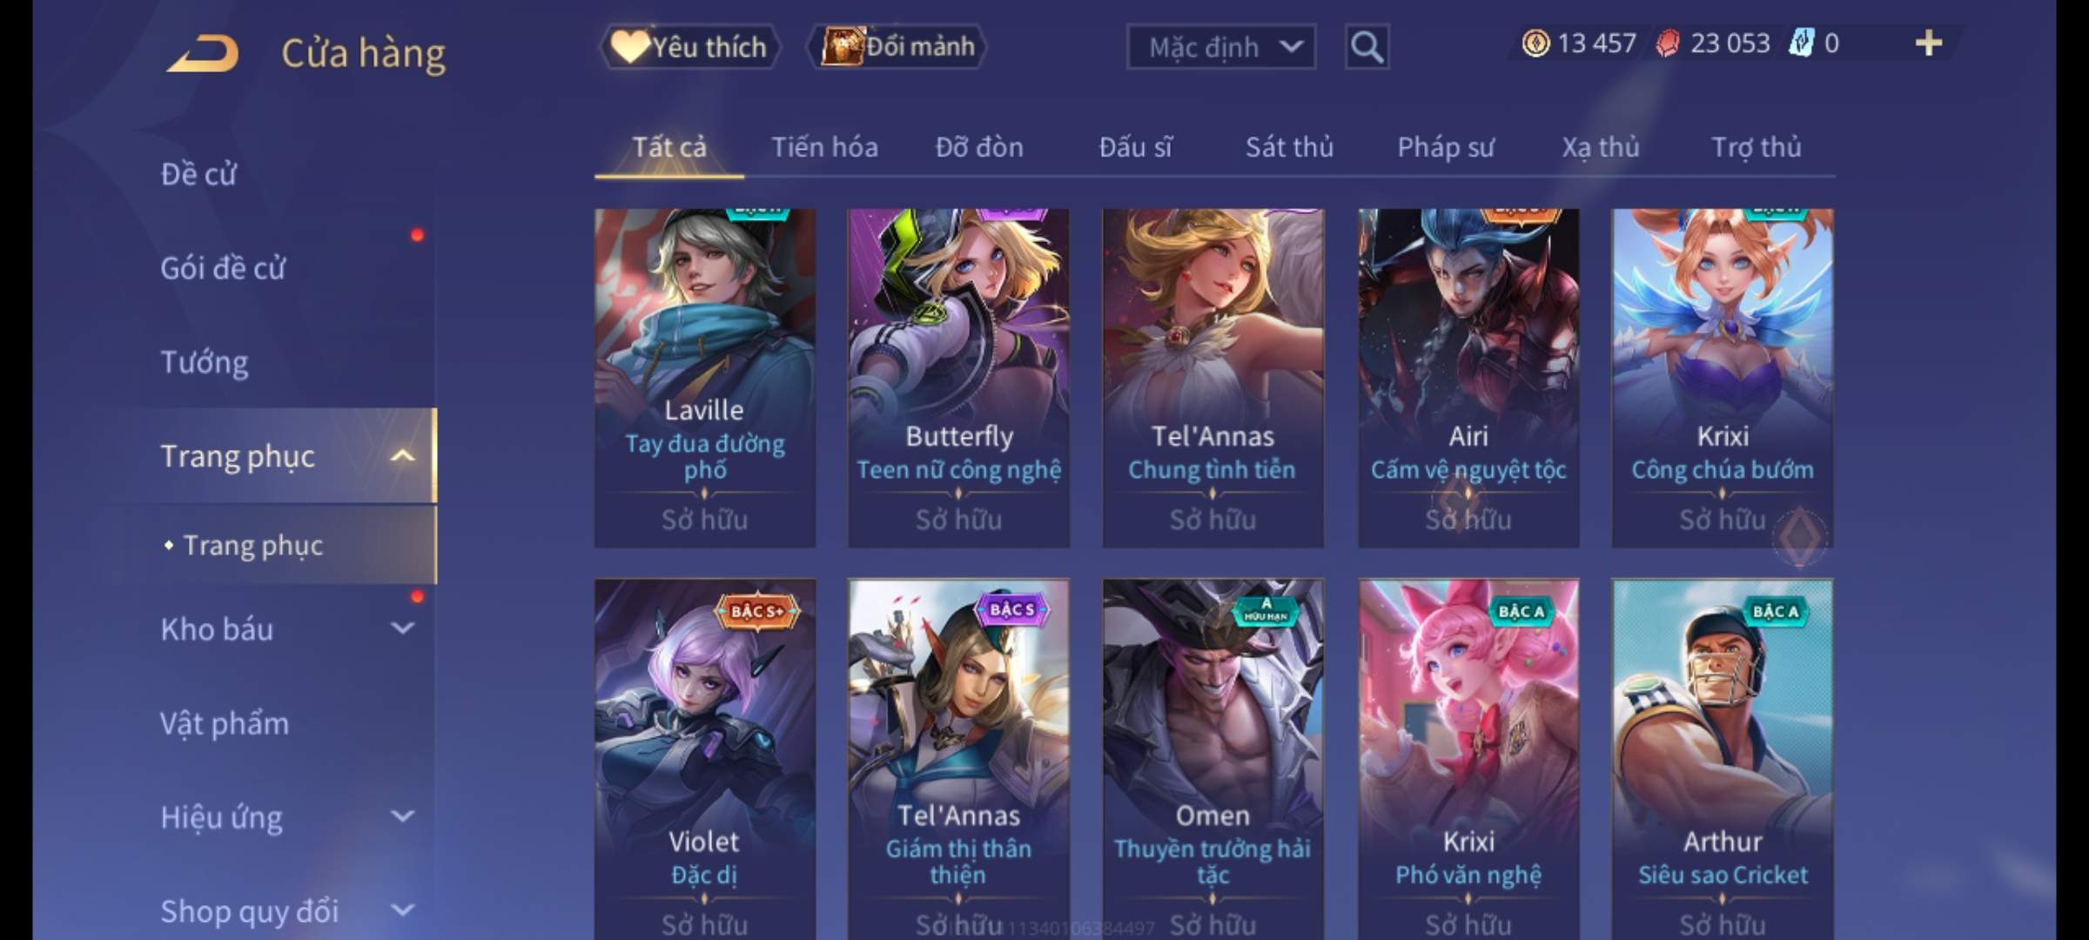Expand the Kho báu sidebar section

tap(402, 628)
